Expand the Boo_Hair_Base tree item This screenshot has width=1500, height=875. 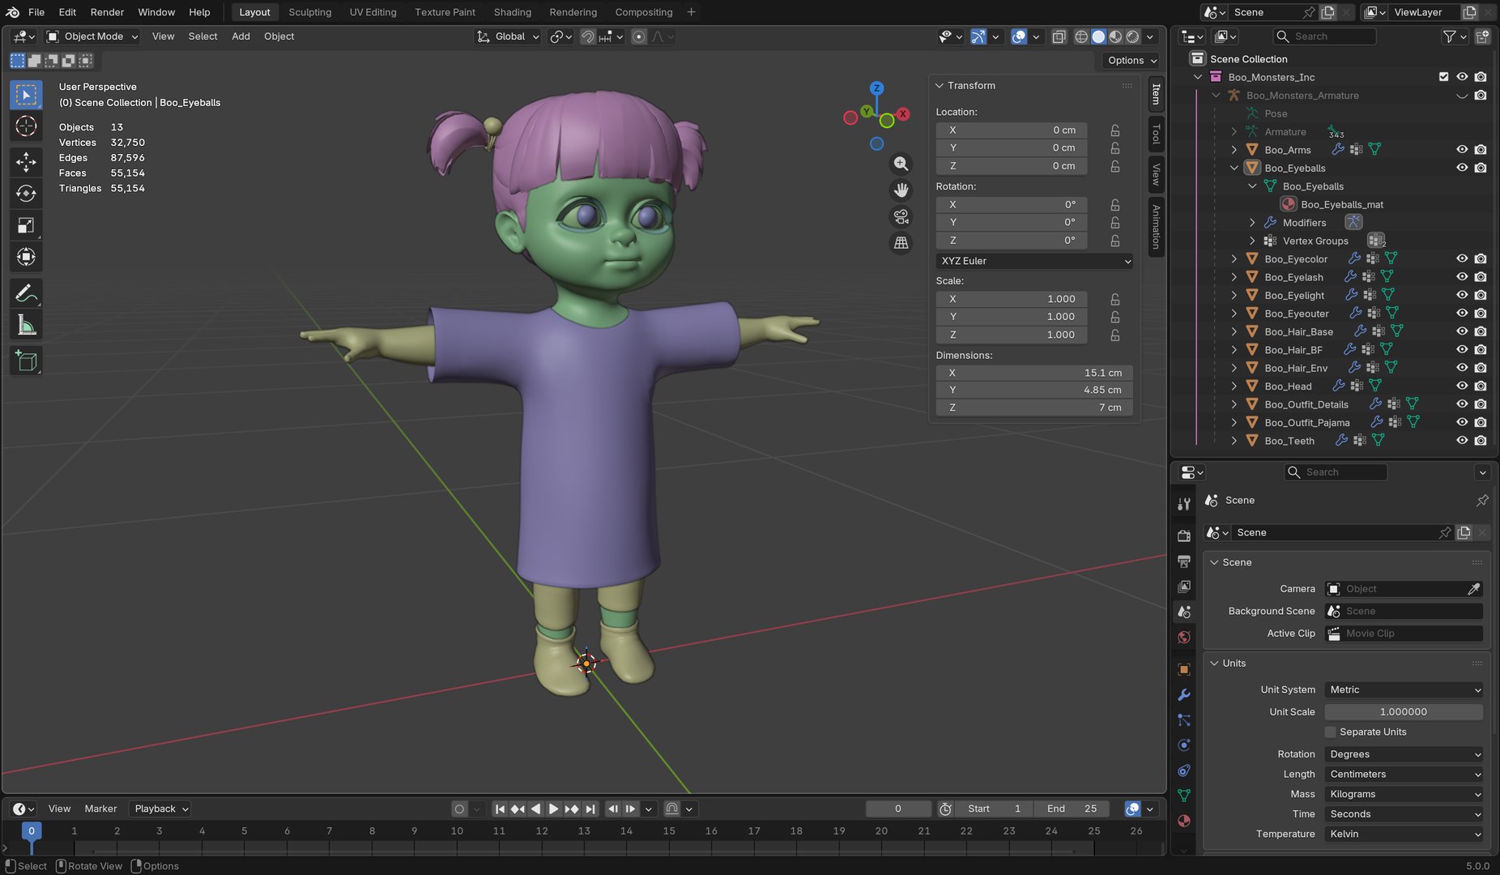pyautogui.click(x=1234, y=331)
